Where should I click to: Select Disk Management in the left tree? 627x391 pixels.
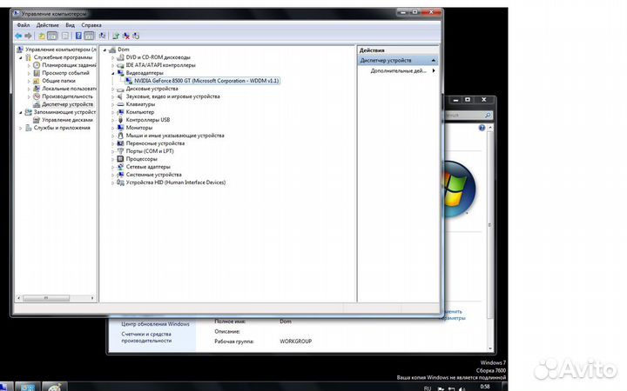pos(67,120)
